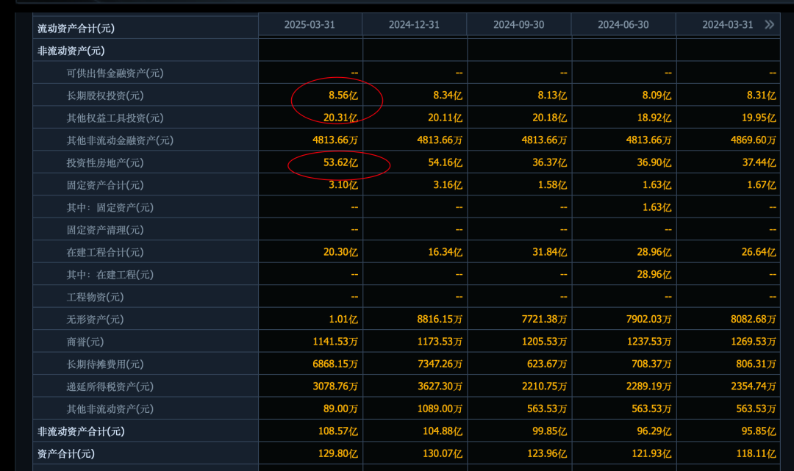The height and width of the screenshot is (471, 794).
Task: Click the 可供出售金融资产(元) row label
Action: [115, 73]
